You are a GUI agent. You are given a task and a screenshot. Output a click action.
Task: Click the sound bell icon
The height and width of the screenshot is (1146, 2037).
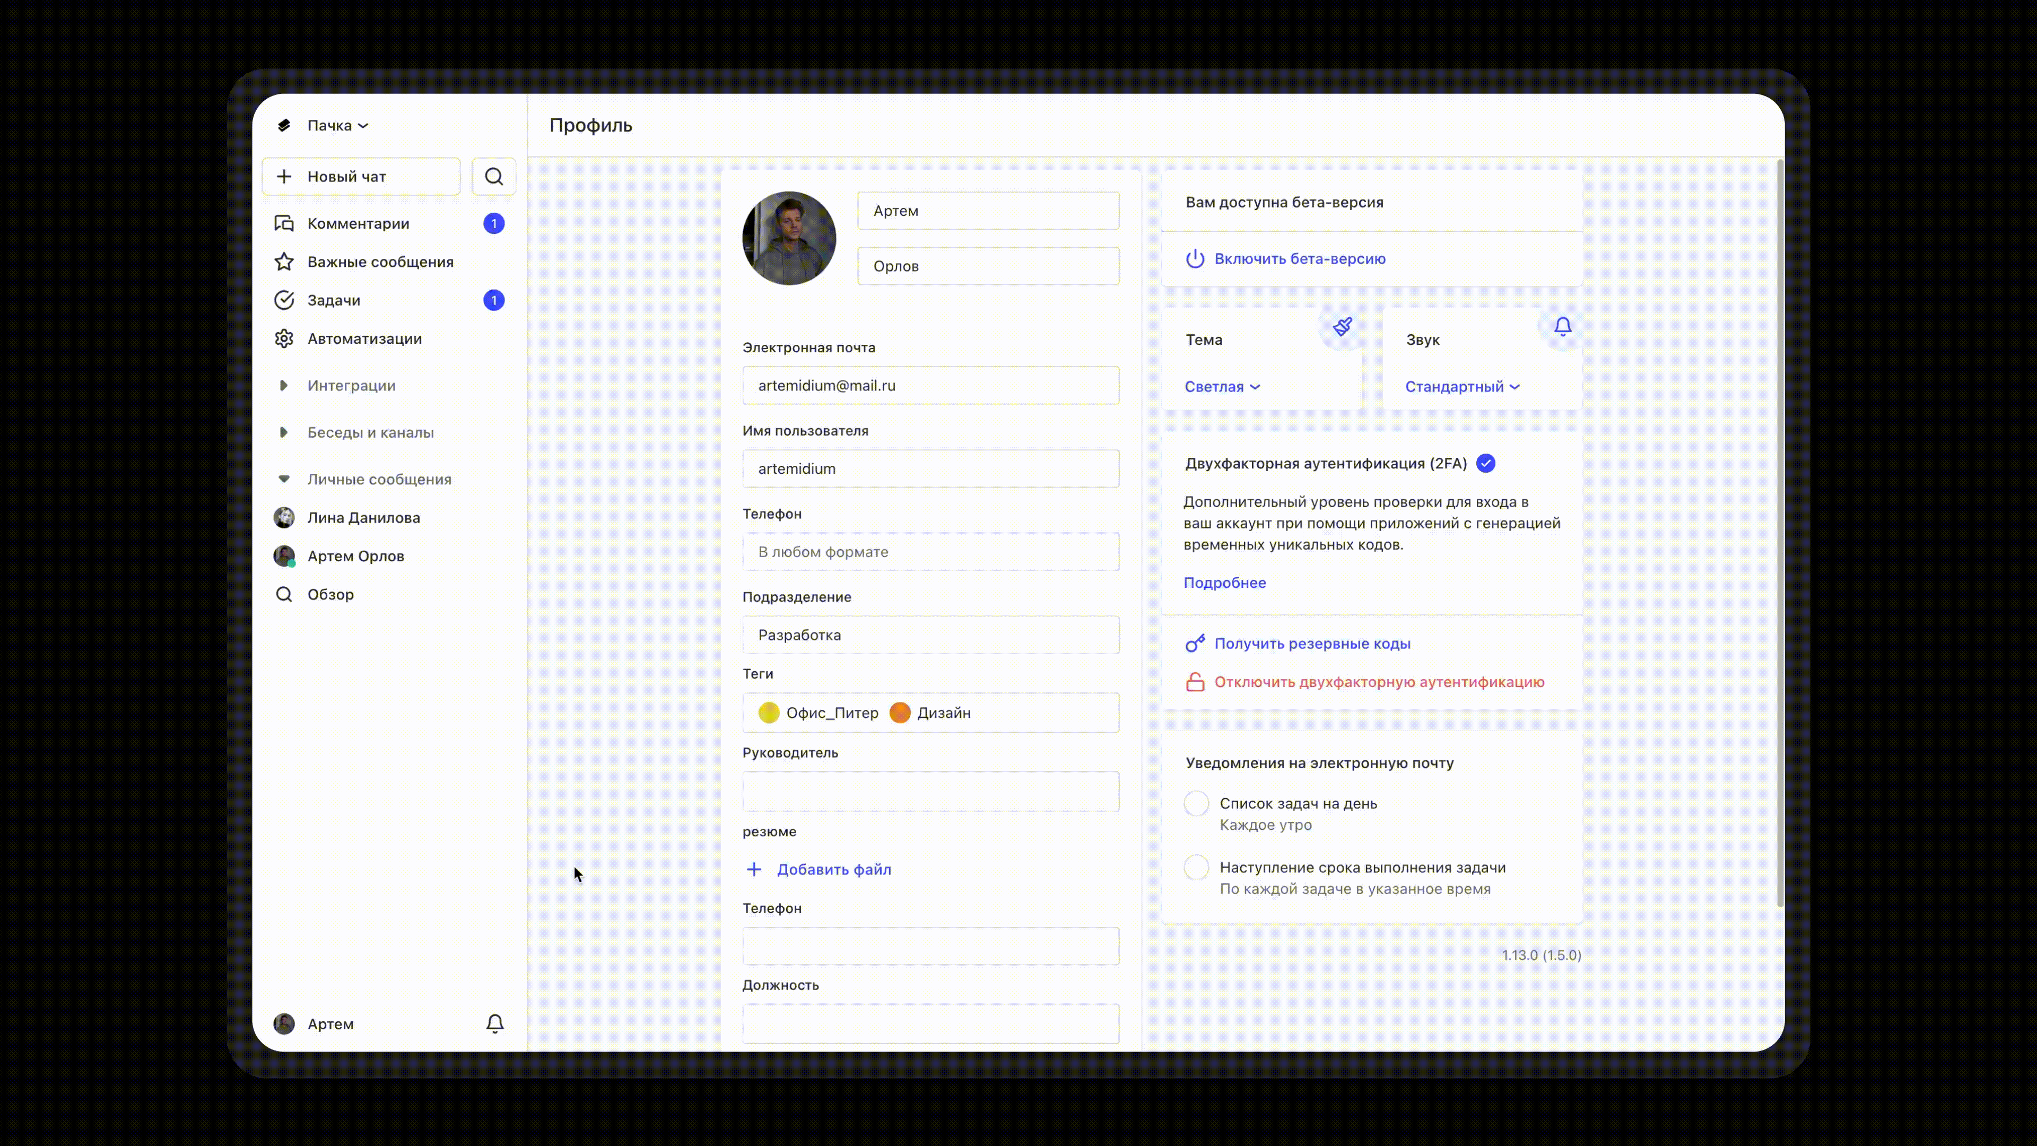coord(1563,327)
